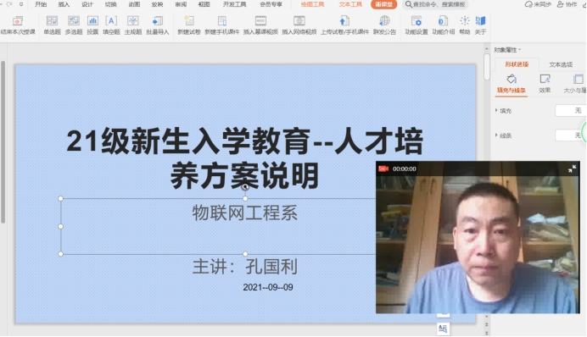Open 功能设置 feature settings
Viewport: 587px width, 337px height.
point(416,25)
